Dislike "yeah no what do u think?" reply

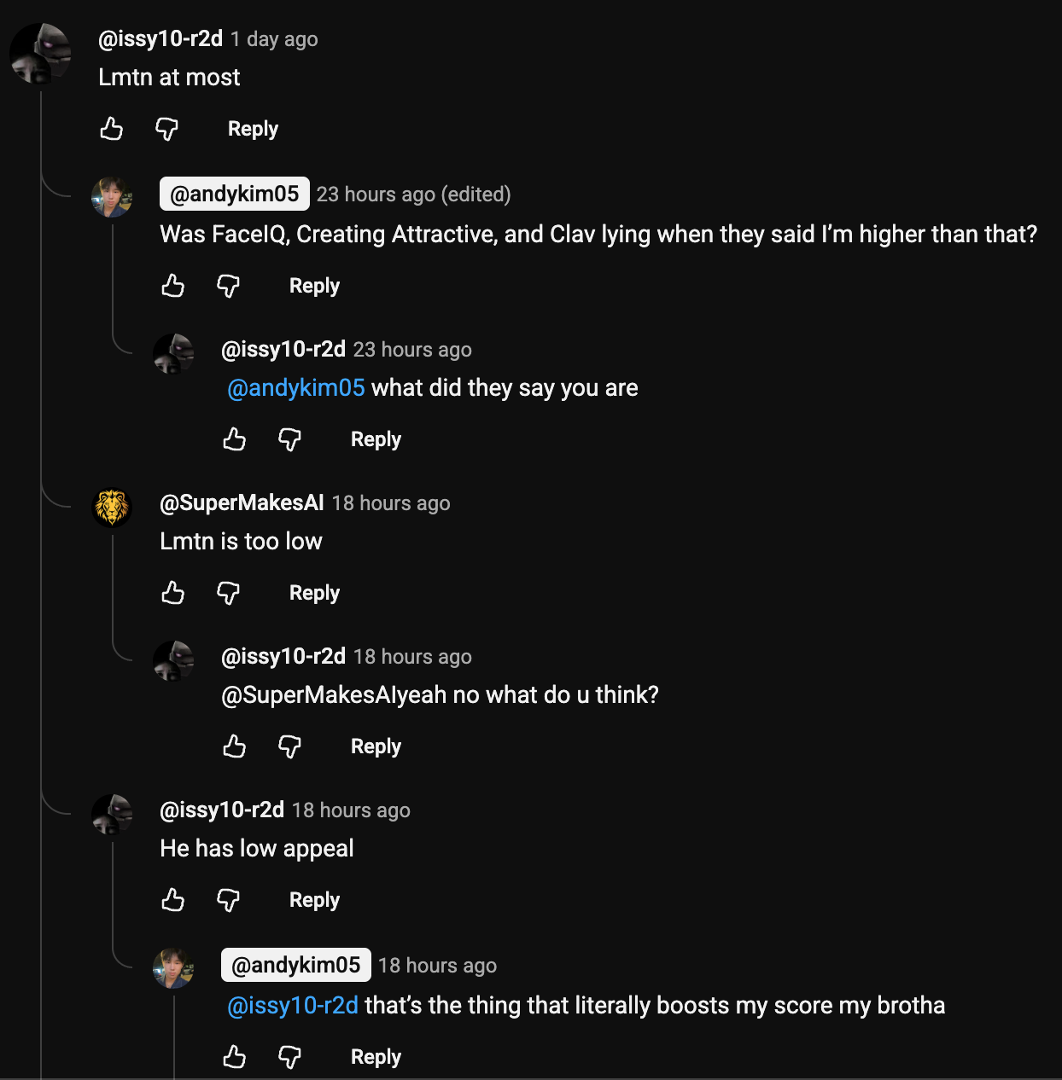coord(289,746)
